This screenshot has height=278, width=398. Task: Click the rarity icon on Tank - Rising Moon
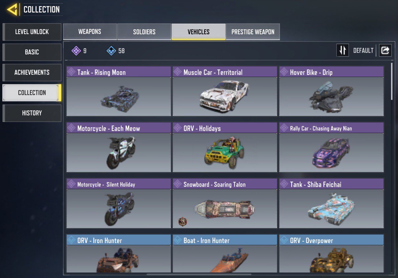[72, 72]
